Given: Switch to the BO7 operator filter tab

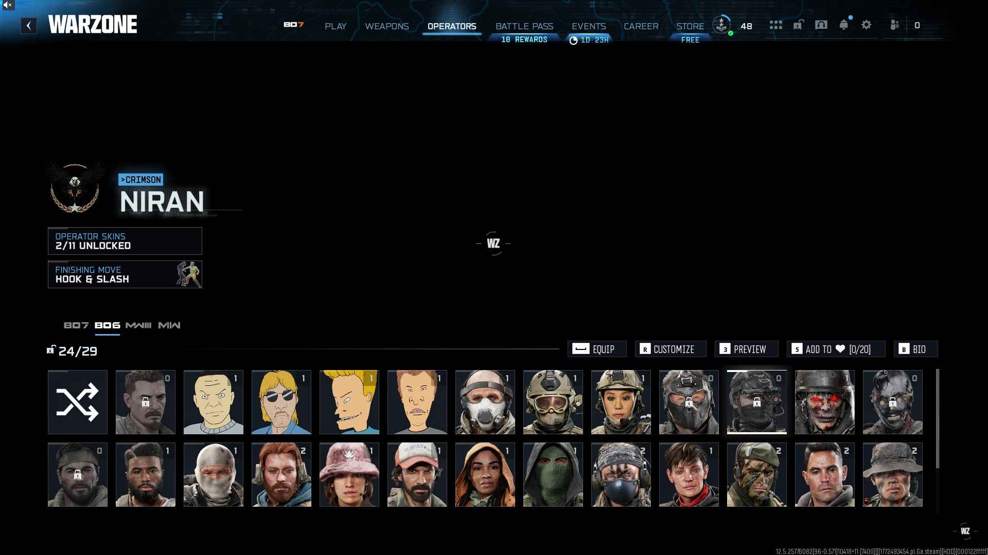Looking at the screenshot, I should point(76,325).
